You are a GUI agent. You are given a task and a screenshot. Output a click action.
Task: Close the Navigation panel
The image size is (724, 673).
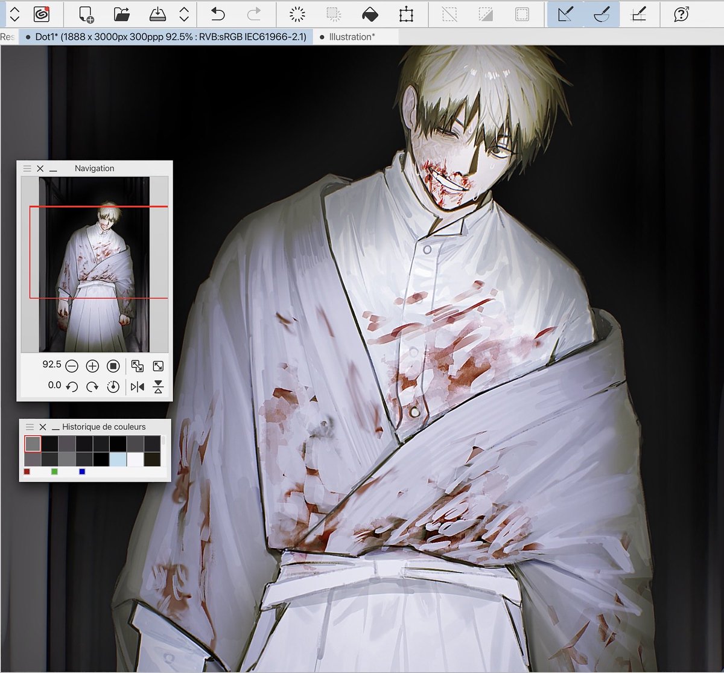[40, 168]
